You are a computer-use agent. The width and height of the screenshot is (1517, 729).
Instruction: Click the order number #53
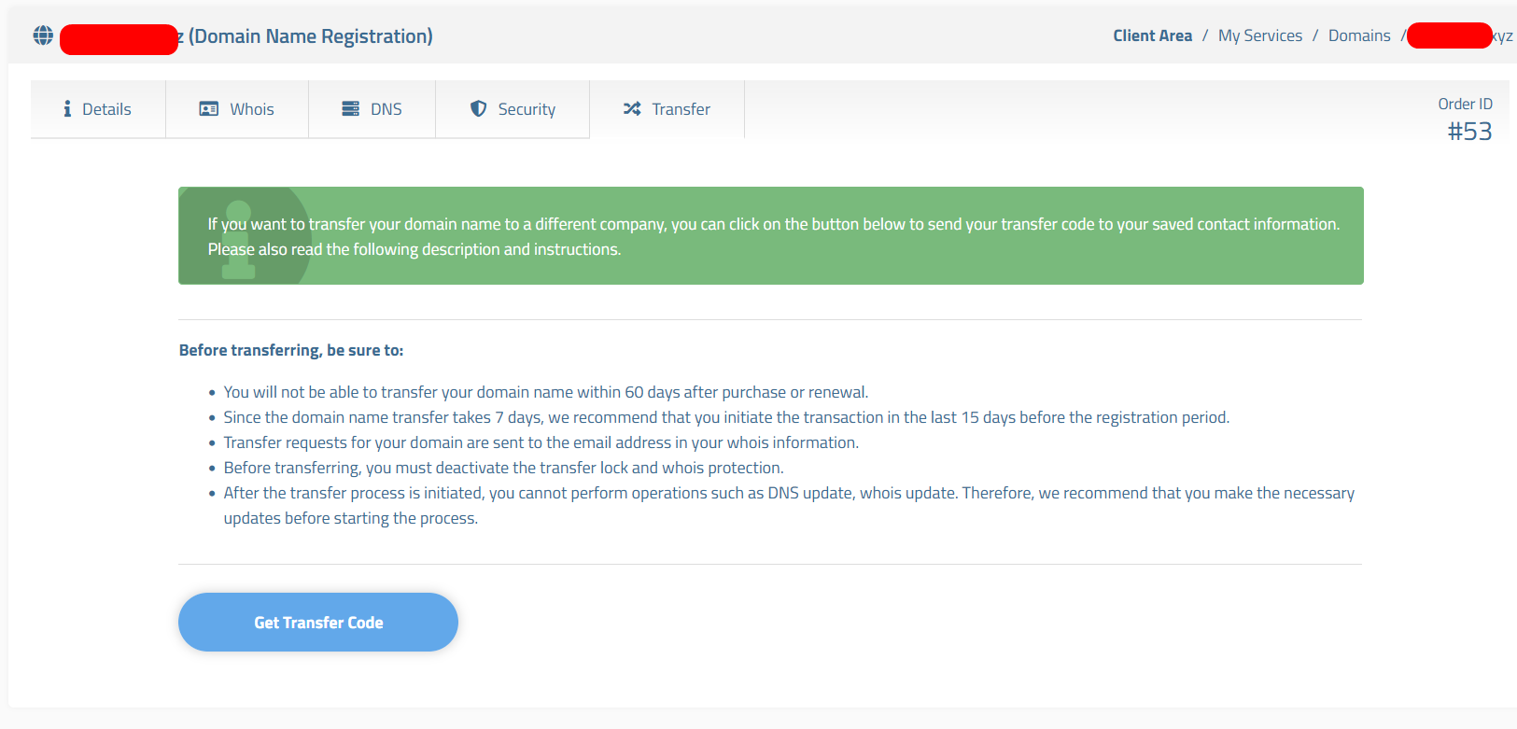tap(1469, 132)
